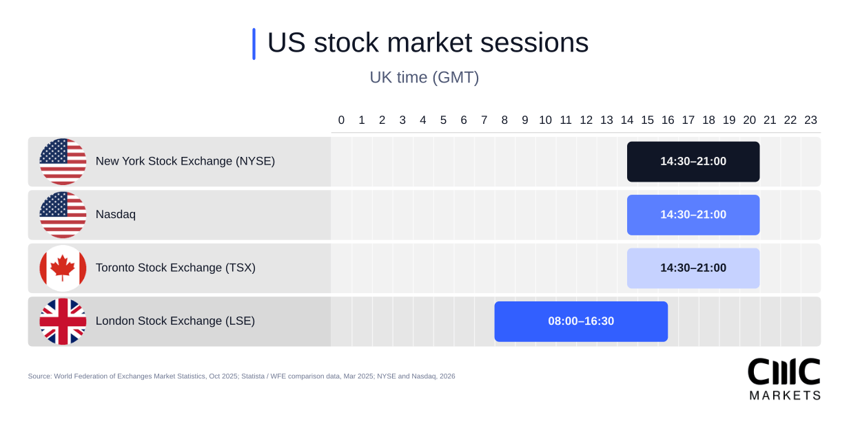Screen dimensions: 849x428
Task: Click the New York Stock Exchange (NYSE) label
Action: click(185, 162)
